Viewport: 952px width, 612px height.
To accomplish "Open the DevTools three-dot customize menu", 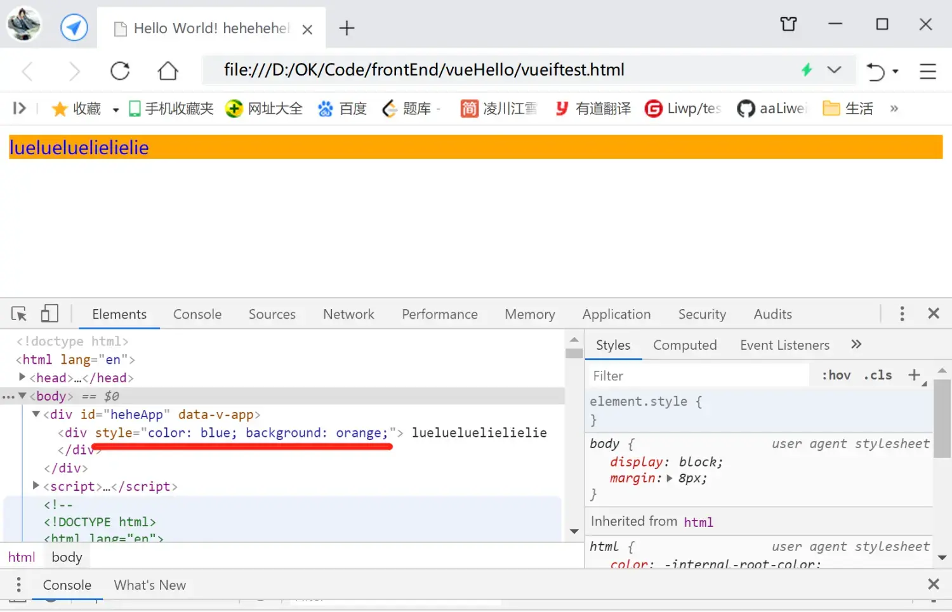I will point(902,314).
